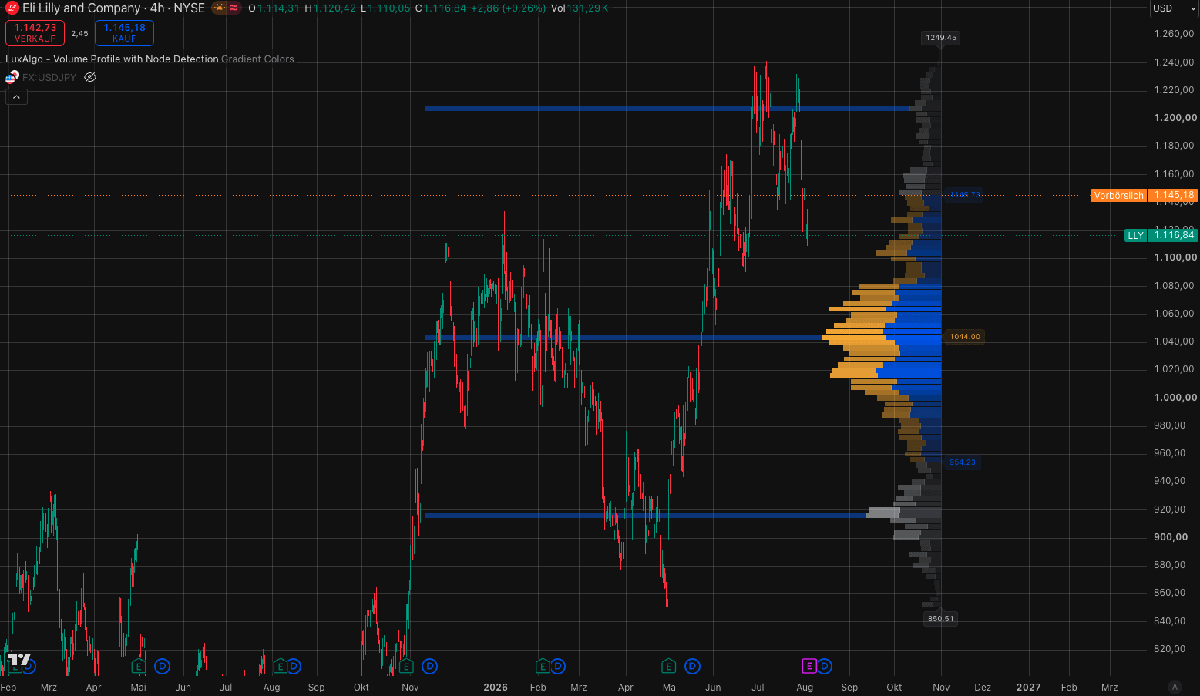1200x696 pixels.
Task: Click the 820,00 price axis label
Action: (1170, 649)
